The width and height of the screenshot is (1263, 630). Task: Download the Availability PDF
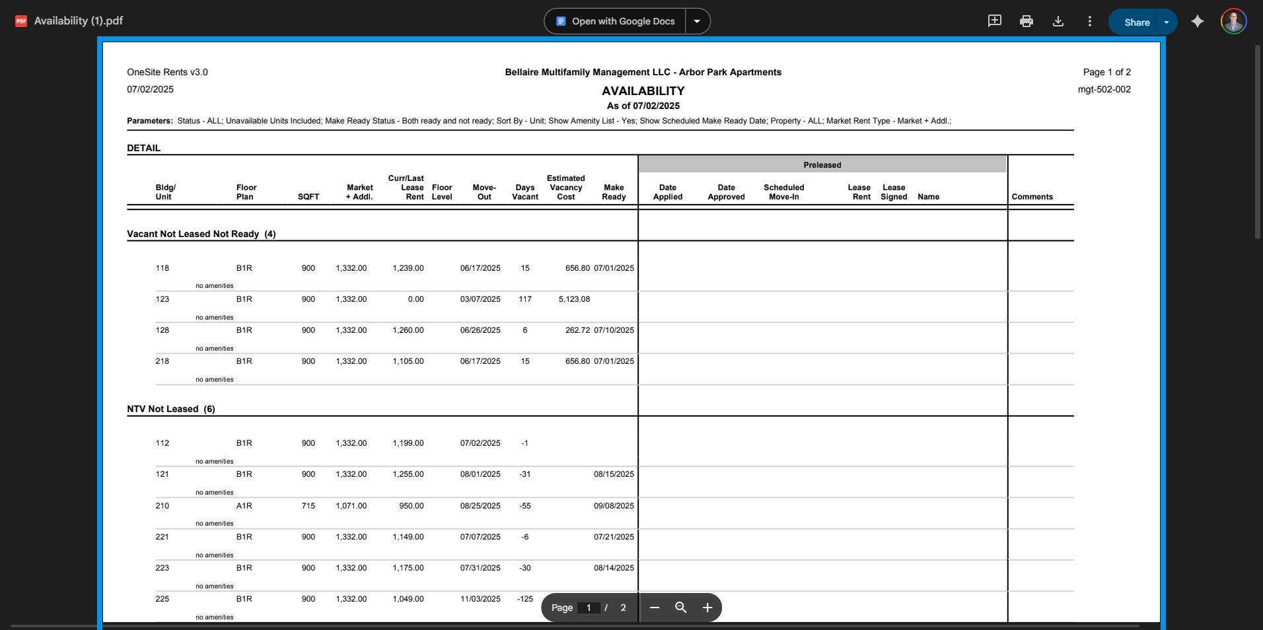(x=1058, y=20)
